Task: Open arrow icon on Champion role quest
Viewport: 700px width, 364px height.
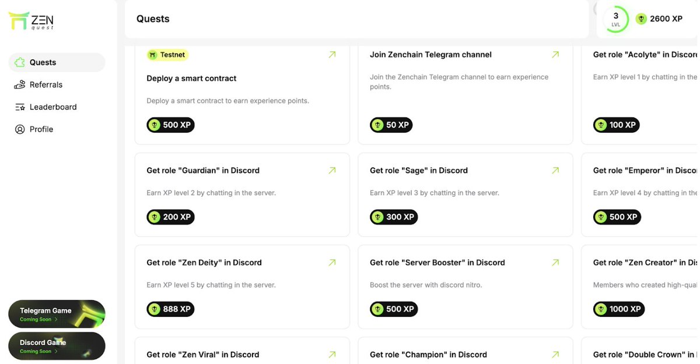Action: click(555, 355)
